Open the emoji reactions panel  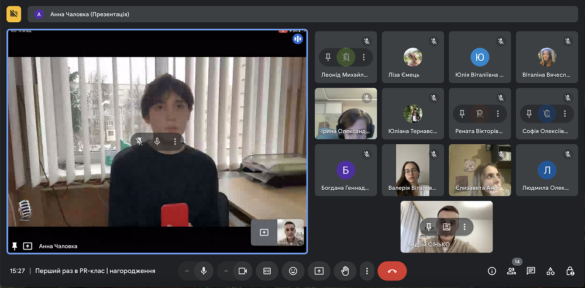[293, 271]
